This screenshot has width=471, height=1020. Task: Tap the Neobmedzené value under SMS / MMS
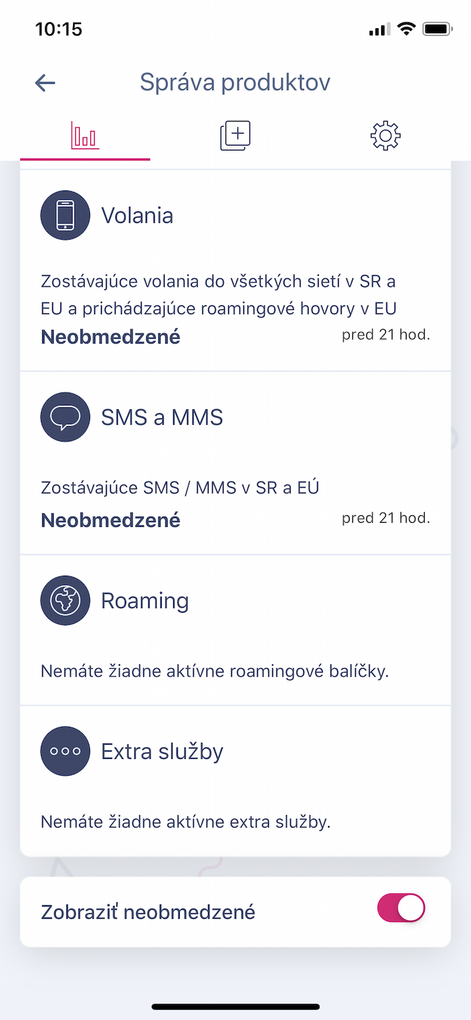tap(111, 520)
